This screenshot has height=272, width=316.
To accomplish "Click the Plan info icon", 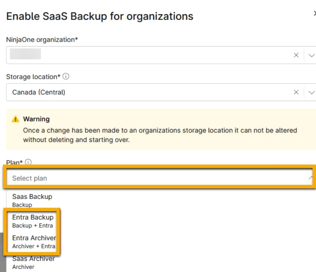I will (28, 162).
